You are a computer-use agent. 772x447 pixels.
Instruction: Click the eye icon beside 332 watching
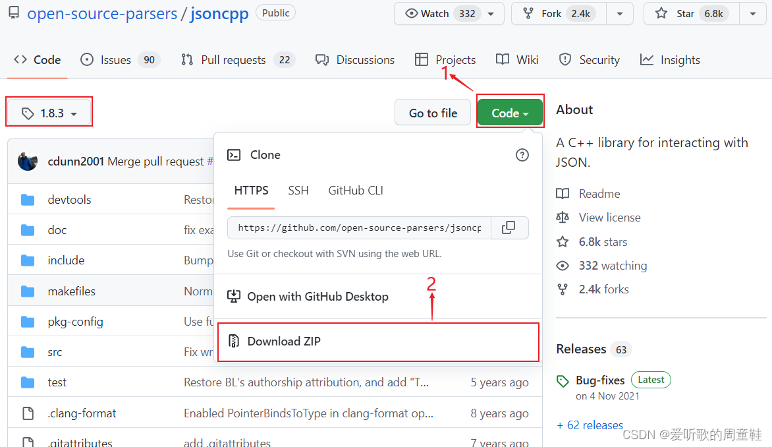click(x=563, y=266)
